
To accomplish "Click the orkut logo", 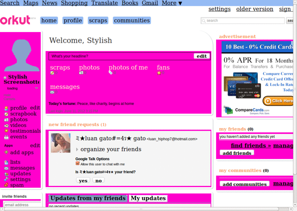I will pyautogui.click(x=15, y=20).
